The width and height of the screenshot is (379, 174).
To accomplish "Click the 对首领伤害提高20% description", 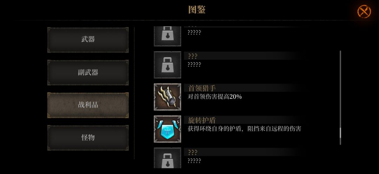I will click(x=215, y=97).
